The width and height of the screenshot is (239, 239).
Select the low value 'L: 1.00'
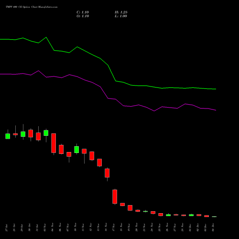[x=121, y=16]
